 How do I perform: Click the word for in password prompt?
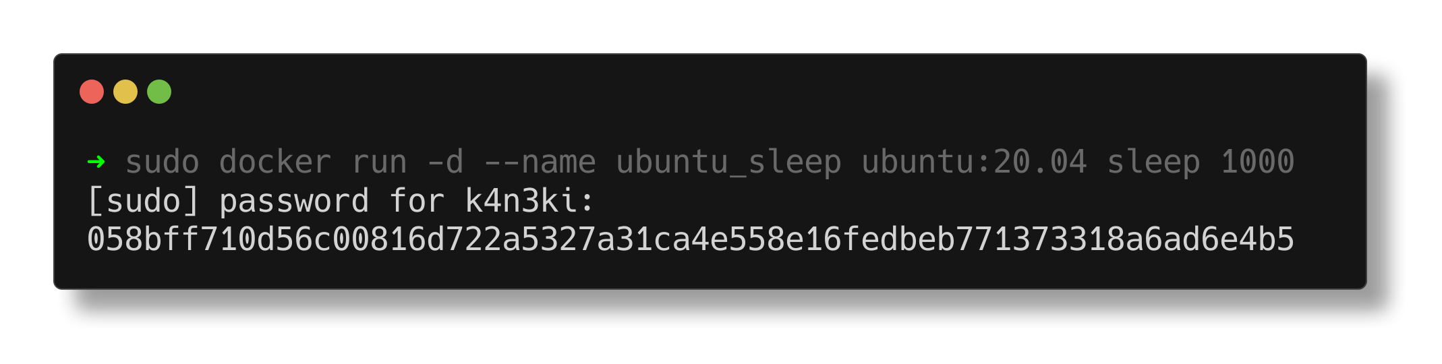click(417, 201)
